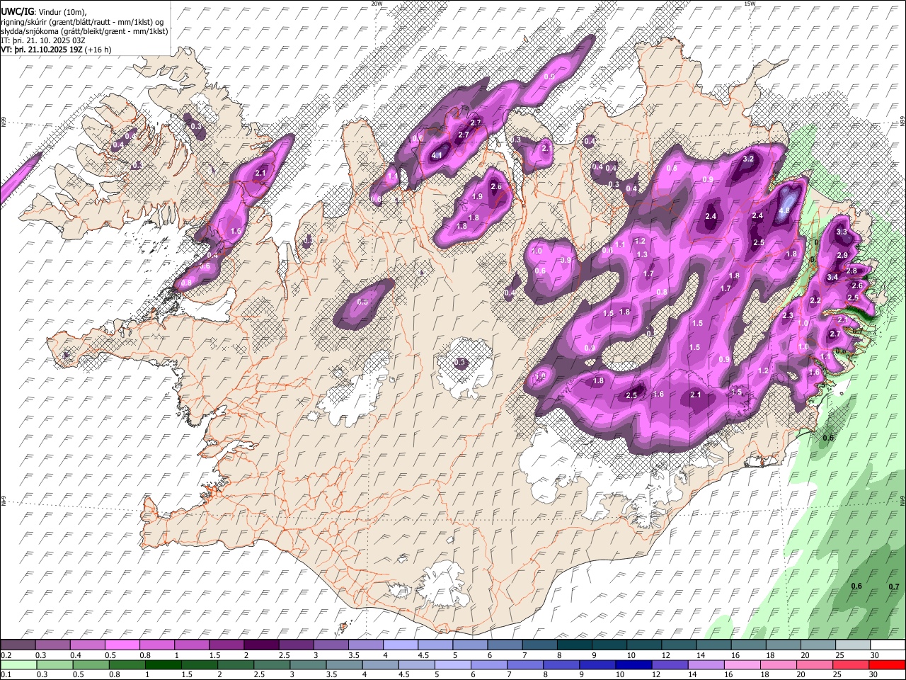Click the 'Vindur (10m)' header text
Screen dimensions: 906x680
coord(62,12)
